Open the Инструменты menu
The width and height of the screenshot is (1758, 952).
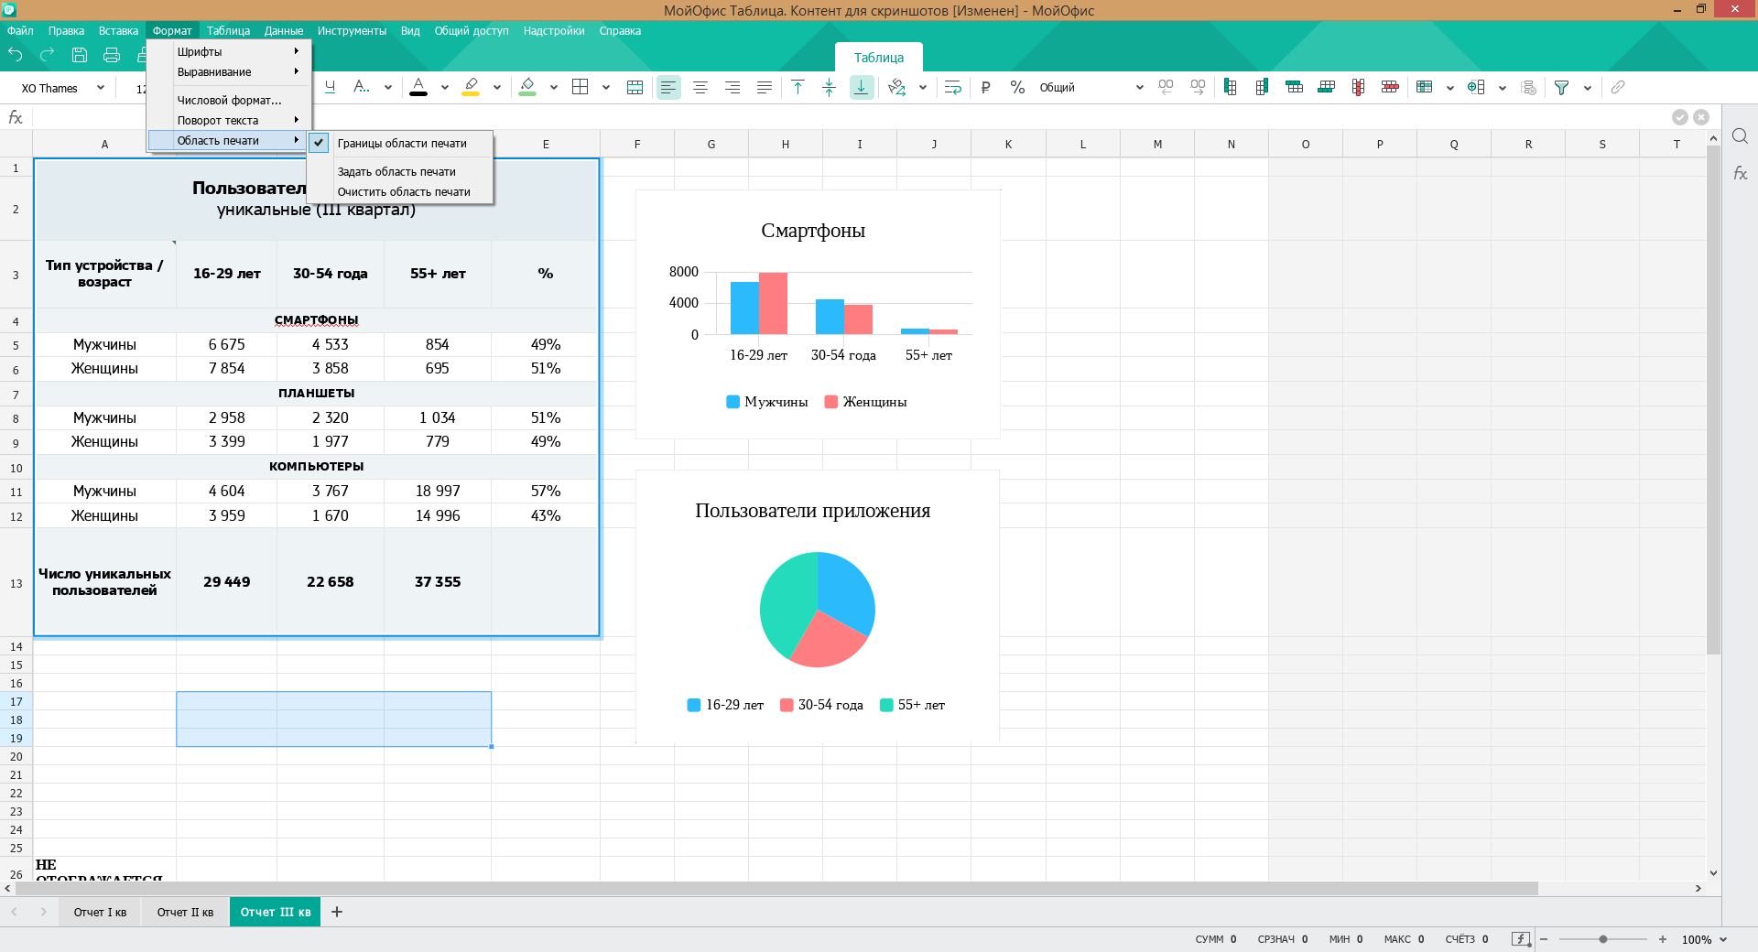coord(352,31)
